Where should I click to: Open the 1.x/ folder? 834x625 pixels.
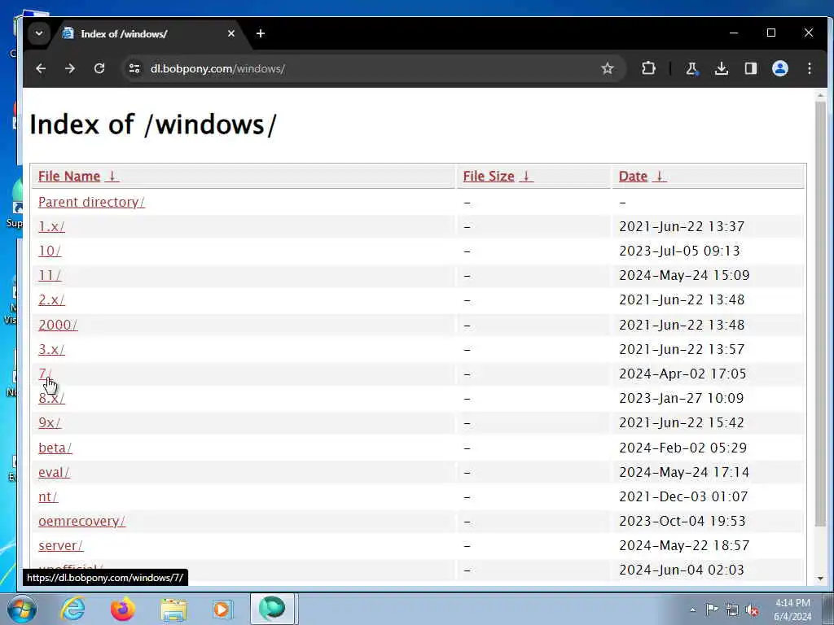[x=51, y=226]
